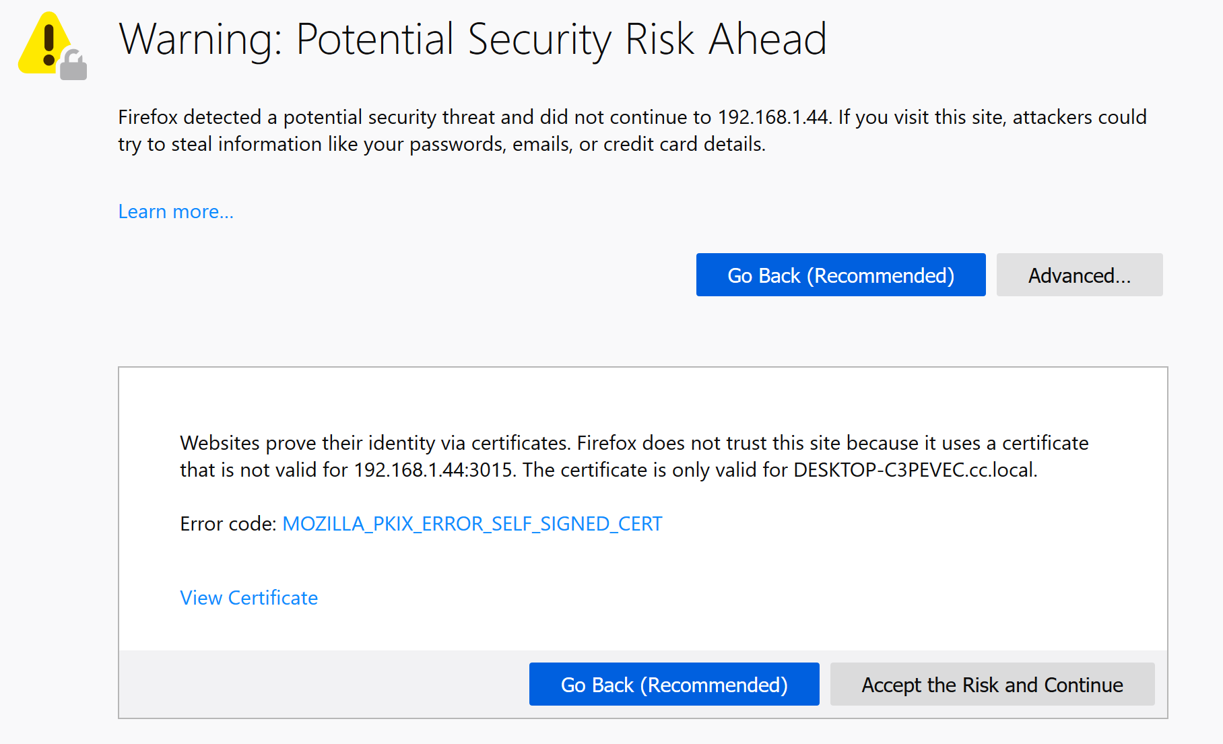Click the yellow warning triangle icon

tap(42, 43)
